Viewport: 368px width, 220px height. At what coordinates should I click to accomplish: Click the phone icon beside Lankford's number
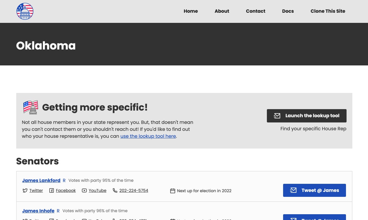pyautogui.click(x=115, y=190)
